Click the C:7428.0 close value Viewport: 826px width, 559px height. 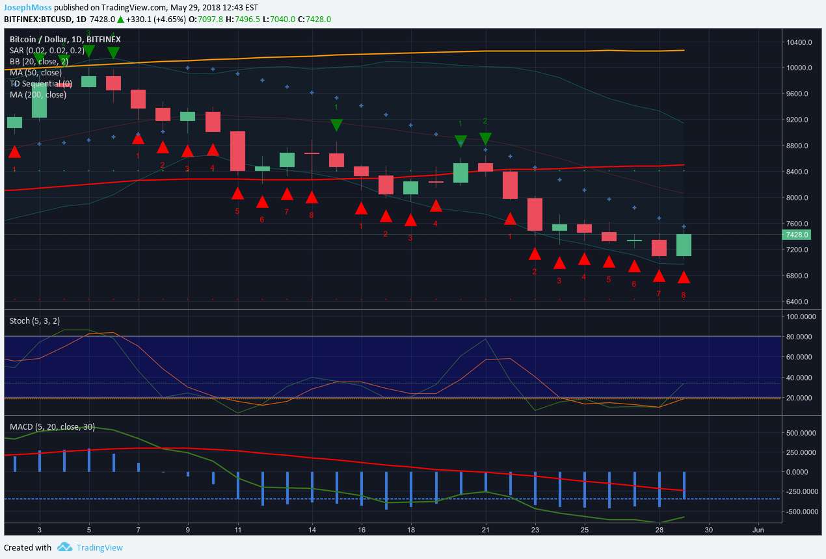click(x=315, y=19)
